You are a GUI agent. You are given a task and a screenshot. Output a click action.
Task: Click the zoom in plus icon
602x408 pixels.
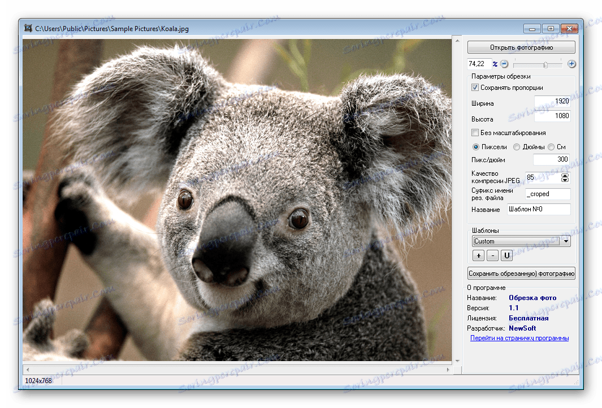click(571, 64)
